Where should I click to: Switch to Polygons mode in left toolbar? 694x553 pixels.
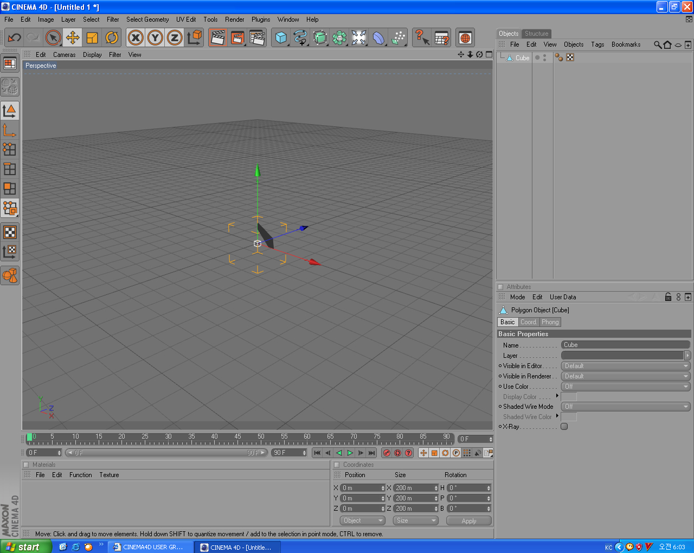(x=10, y=189)
